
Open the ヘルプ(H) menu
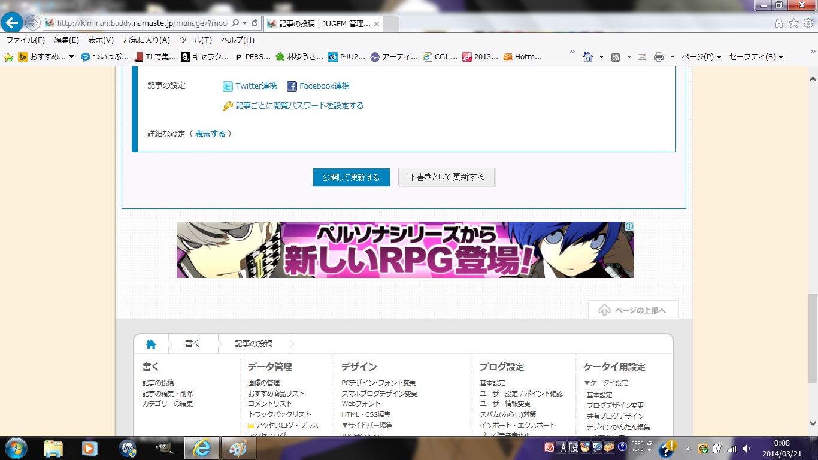(238, 40)
